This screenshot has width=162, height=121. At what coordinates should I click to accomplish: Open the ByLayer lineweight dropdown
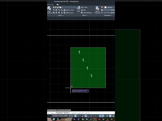(109, 10)
